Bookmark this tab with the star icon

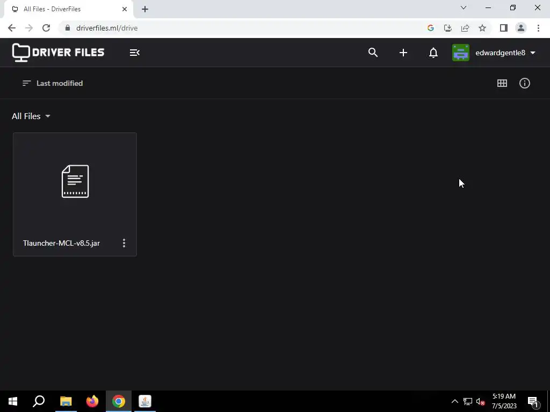click(x=482, y=28)
